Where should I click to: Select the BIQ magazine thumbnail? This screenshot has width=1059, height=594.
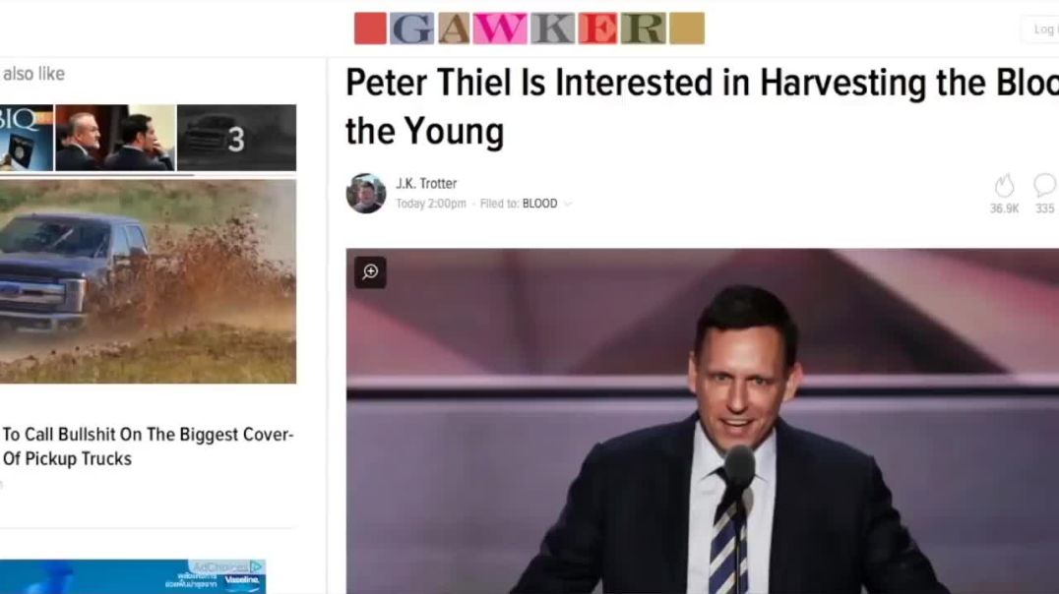(27, 138)
